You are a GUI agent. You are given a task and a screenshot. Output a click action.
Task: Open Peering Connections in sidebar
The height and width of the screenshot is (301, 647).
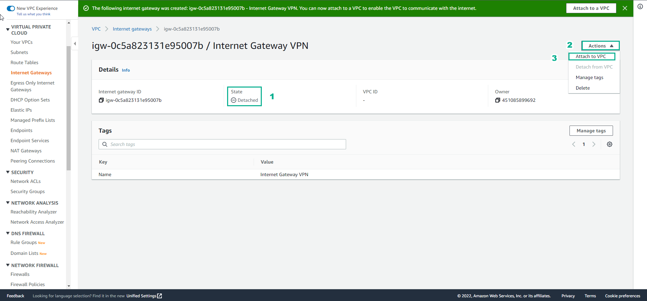pyautogui.click(x=33, y=161)
